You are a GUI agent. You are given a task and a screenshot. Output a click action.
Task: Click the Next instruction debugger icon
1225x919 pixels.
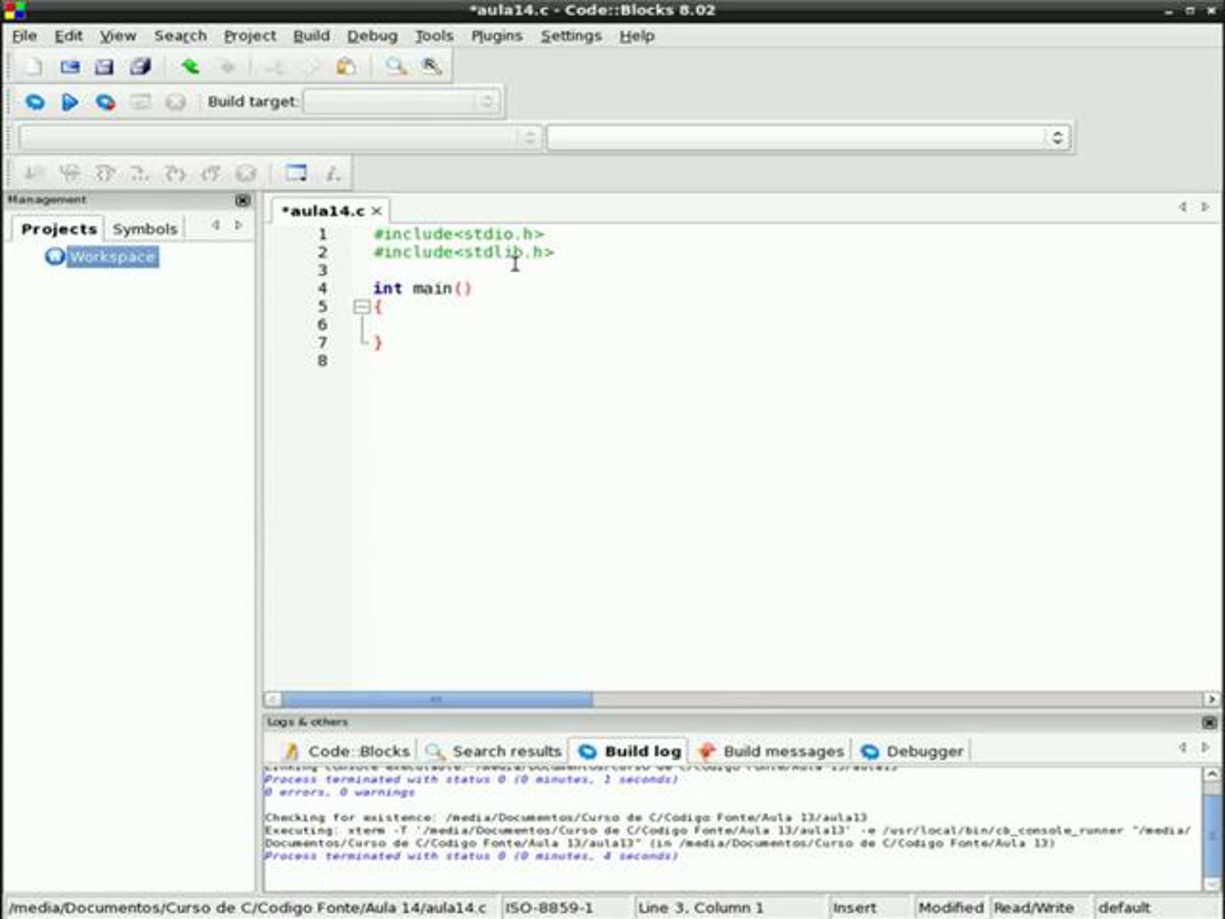pos(139,174)
